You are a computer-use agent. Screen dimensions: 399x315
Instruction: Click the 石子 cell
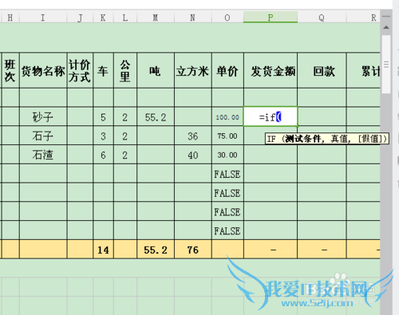coord(43,136)
